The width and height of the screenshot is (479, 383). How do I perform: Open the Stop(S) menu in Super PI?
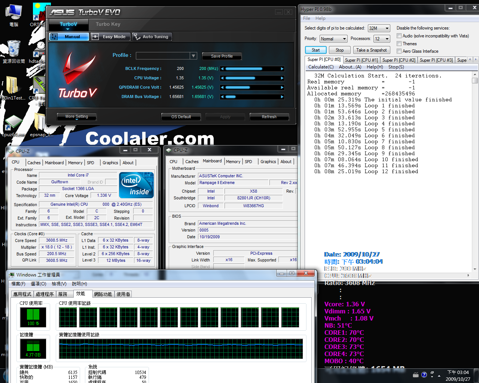(x=396, y=67)
